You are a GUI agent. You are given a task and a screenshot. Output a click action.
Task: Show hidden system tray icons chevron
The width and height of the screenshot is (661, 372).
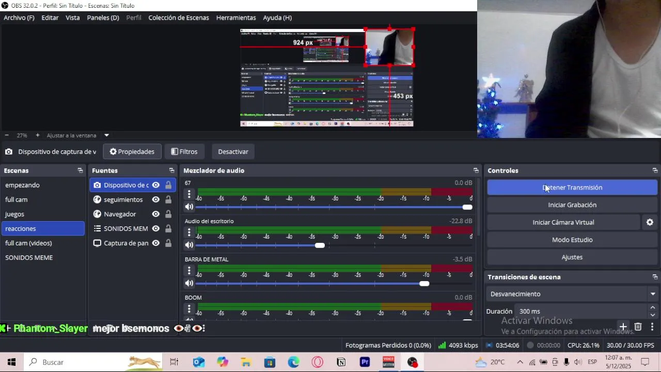click(x=520, y=362)
